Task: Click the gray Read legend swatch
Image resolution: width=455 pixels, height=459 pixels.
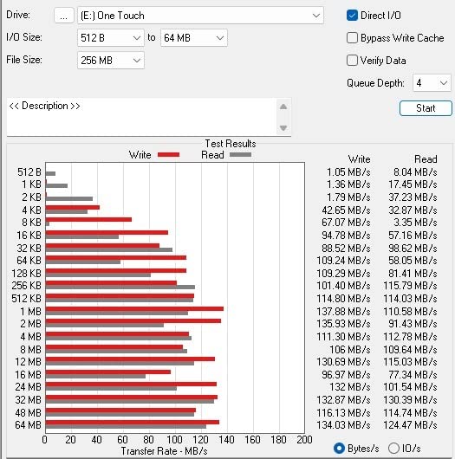Action: pos(240,154)
